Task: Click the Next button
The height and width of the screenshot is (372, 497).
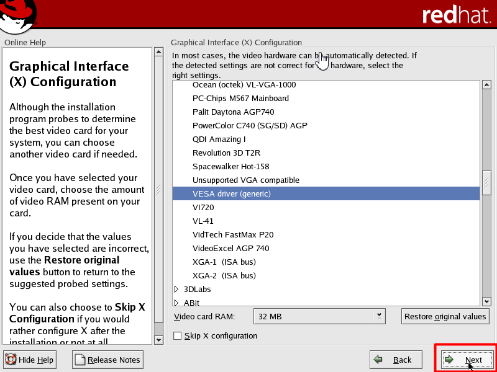Action: tap(467, 360)
